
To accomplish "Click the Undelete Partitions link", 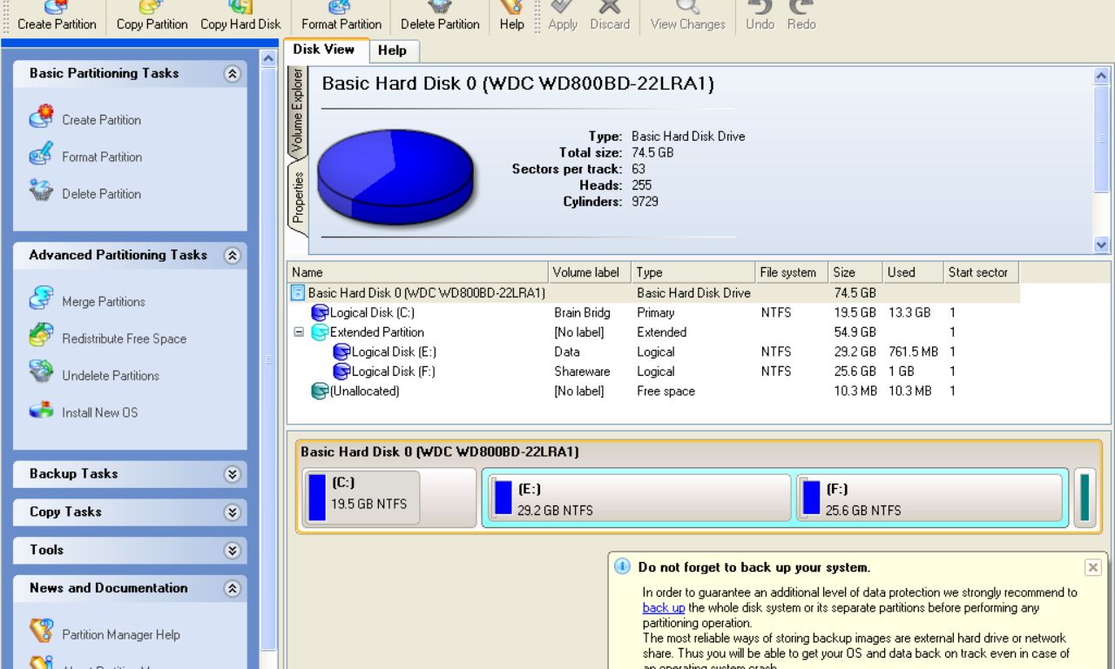I will pos(111,376).
